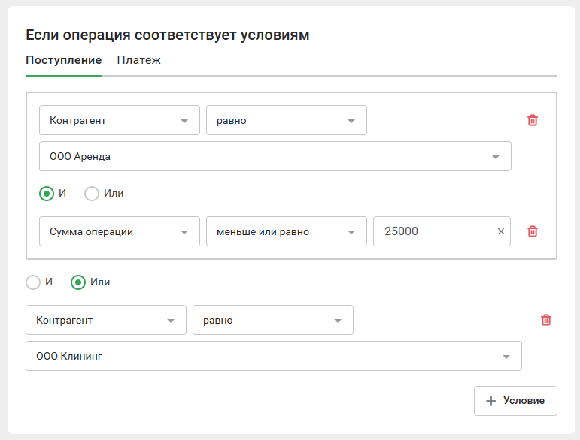Open the меньше или равно operator dropdown
The height and width of the screenshot is (440, 580).
coord(286,231)
